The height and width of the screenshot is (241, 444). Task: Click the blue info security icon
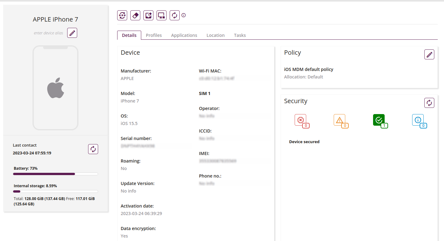419,121
